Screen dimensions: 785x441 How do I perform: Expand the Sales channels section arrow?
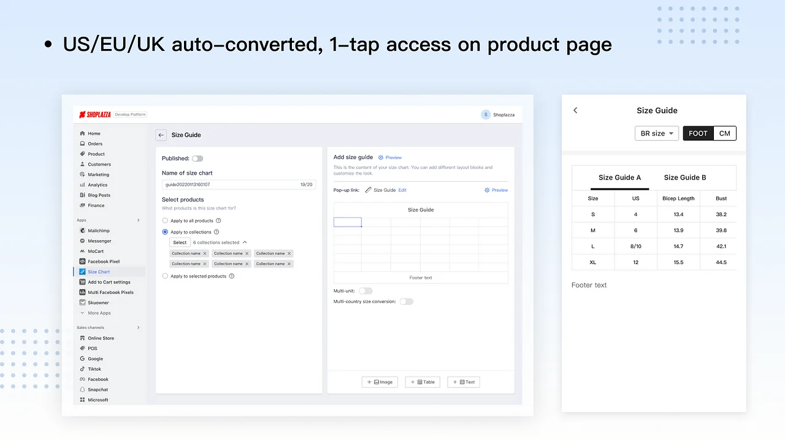[x=139, y=328]
